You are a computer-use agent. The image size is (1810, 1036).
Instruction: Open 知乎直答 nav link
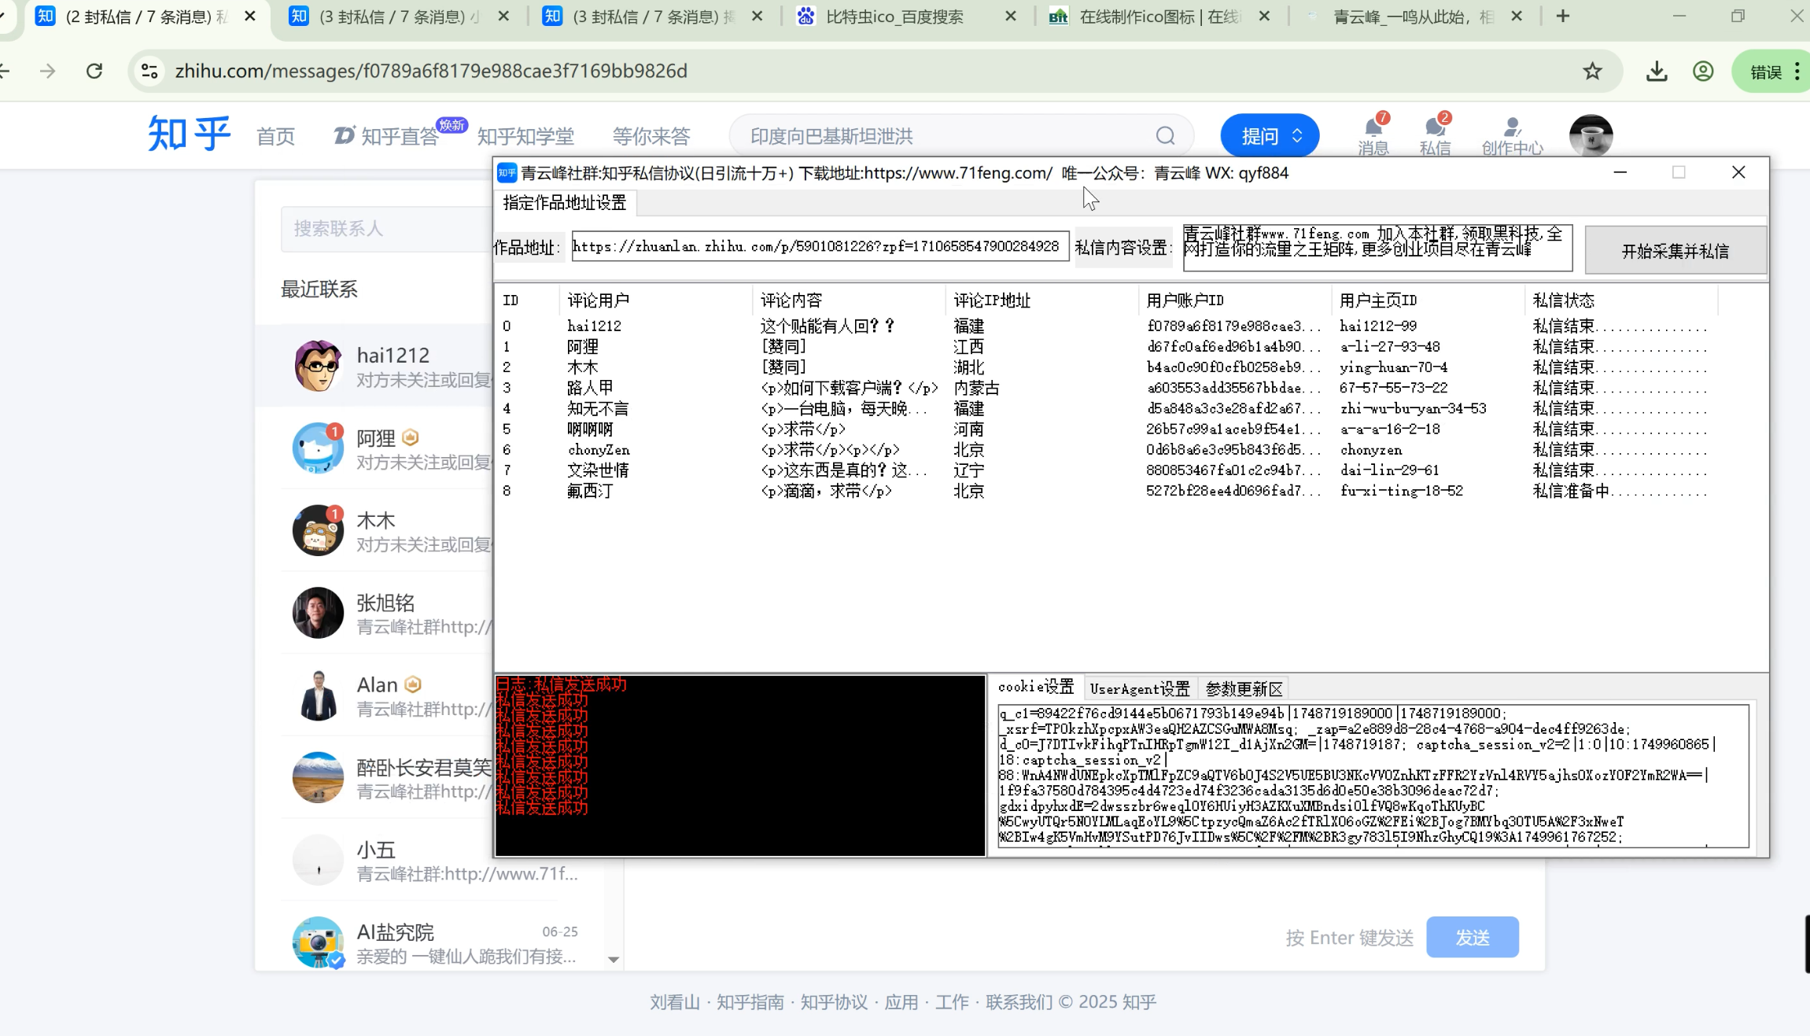pyautogui.click(x=386, y=136)
